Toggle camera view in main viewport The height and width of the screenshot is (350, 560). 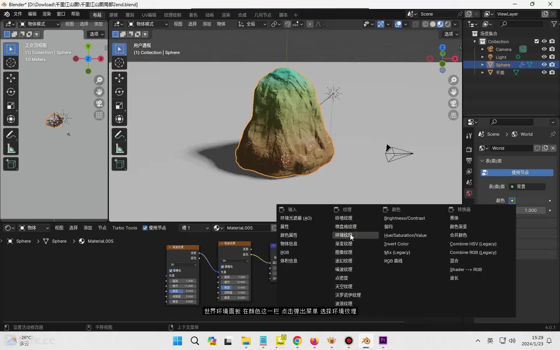453,103
